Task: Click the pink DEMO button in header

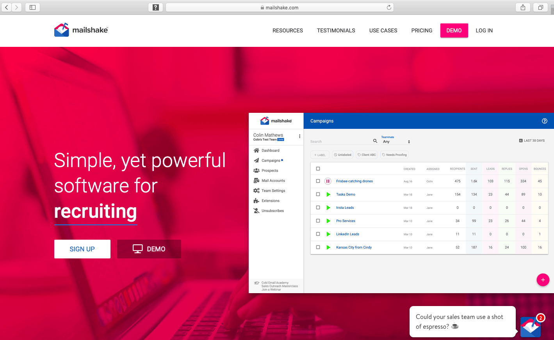Action: click(454, 30)
